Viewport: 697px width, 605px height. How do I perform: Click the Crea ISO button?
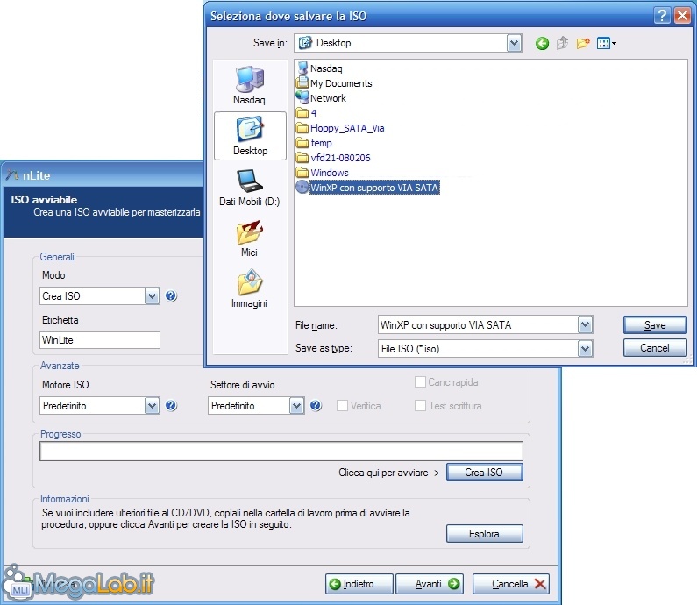485,473
